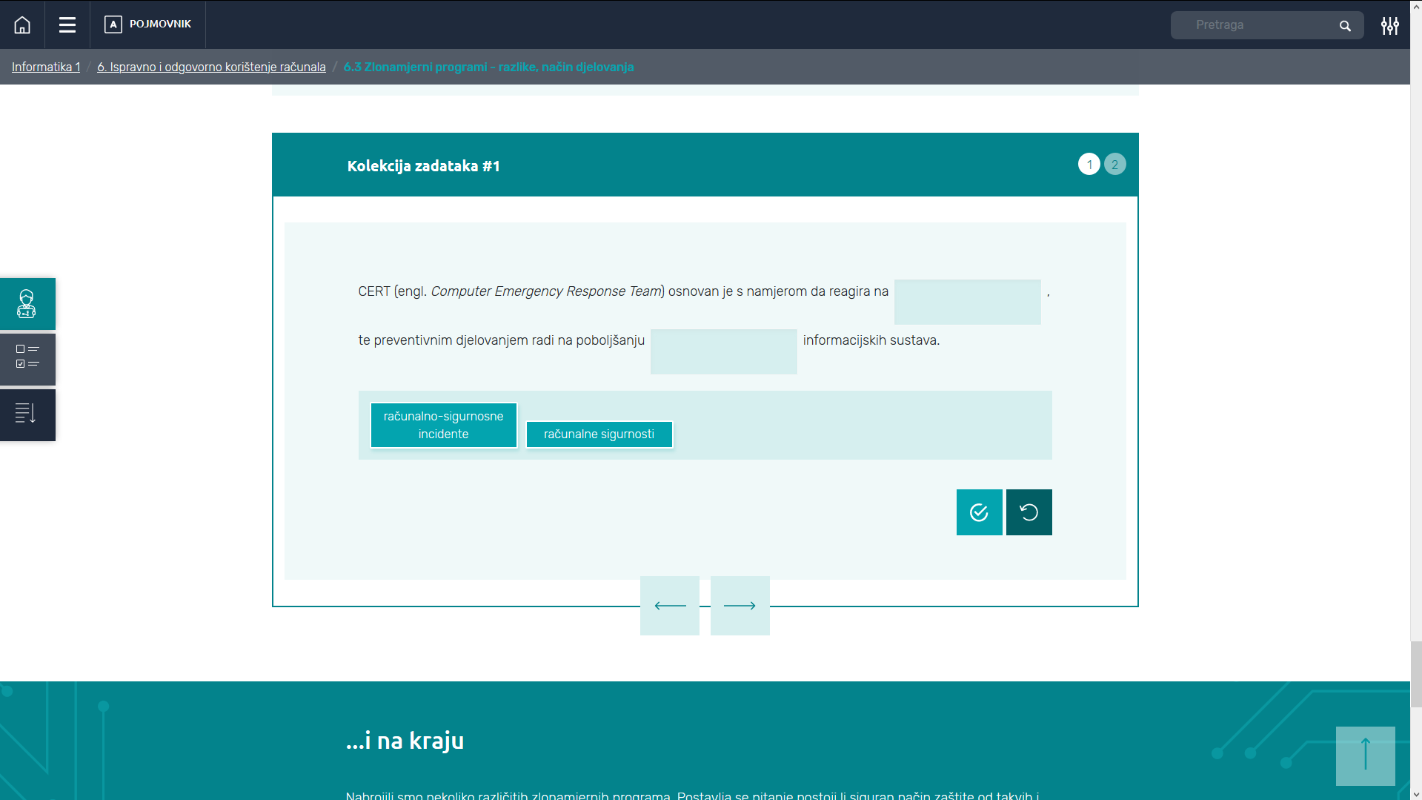Viewport: 1422px width, 800px height.
Task: Open chapter 6 breadcrumb link
Action: (211, 67)
